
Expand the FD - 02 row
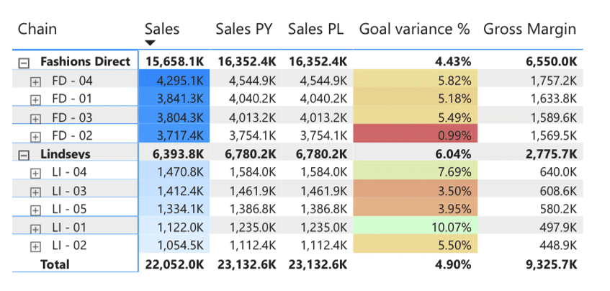[35, 136]
